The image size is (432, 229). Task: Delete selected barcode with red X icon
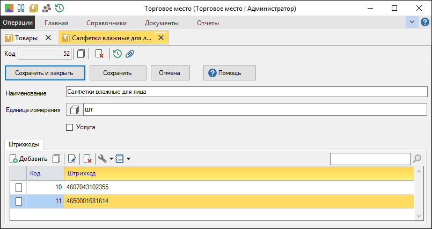[x=87, y=159]
